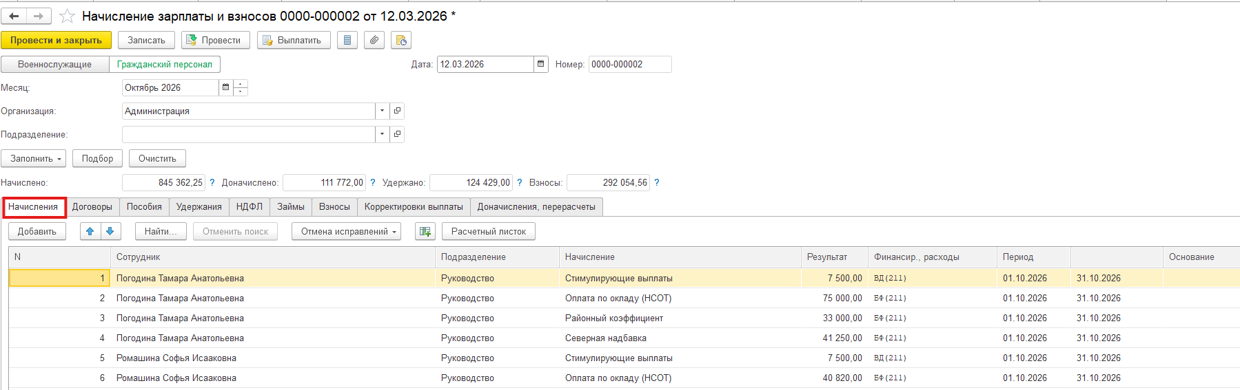The width and height of the screenshot is (1240, 390).
Task: Switch to the Взносы tab
Action: (334, 207)
